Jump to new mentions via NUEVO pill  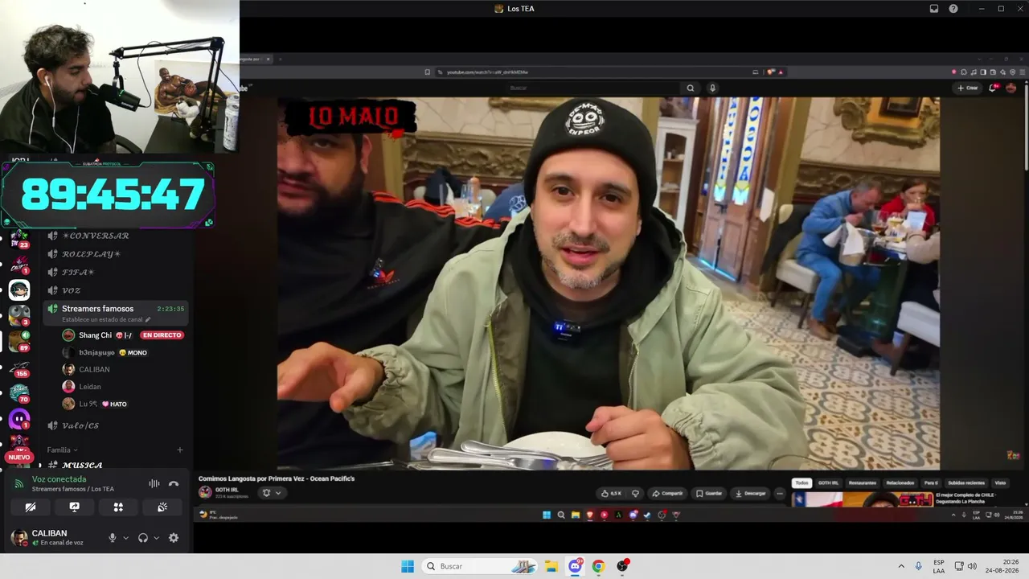point(18,457)
